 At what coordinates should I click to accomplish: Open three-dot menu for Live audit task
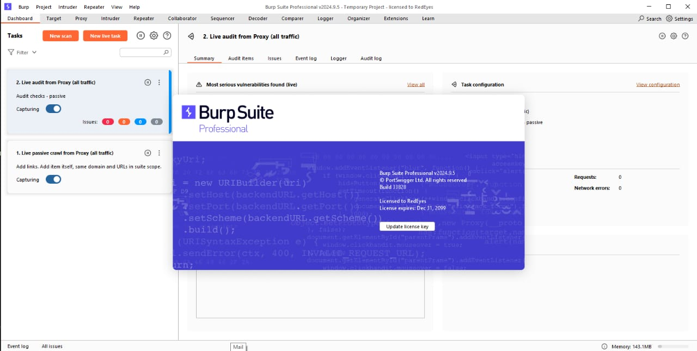tap(159, 83)
